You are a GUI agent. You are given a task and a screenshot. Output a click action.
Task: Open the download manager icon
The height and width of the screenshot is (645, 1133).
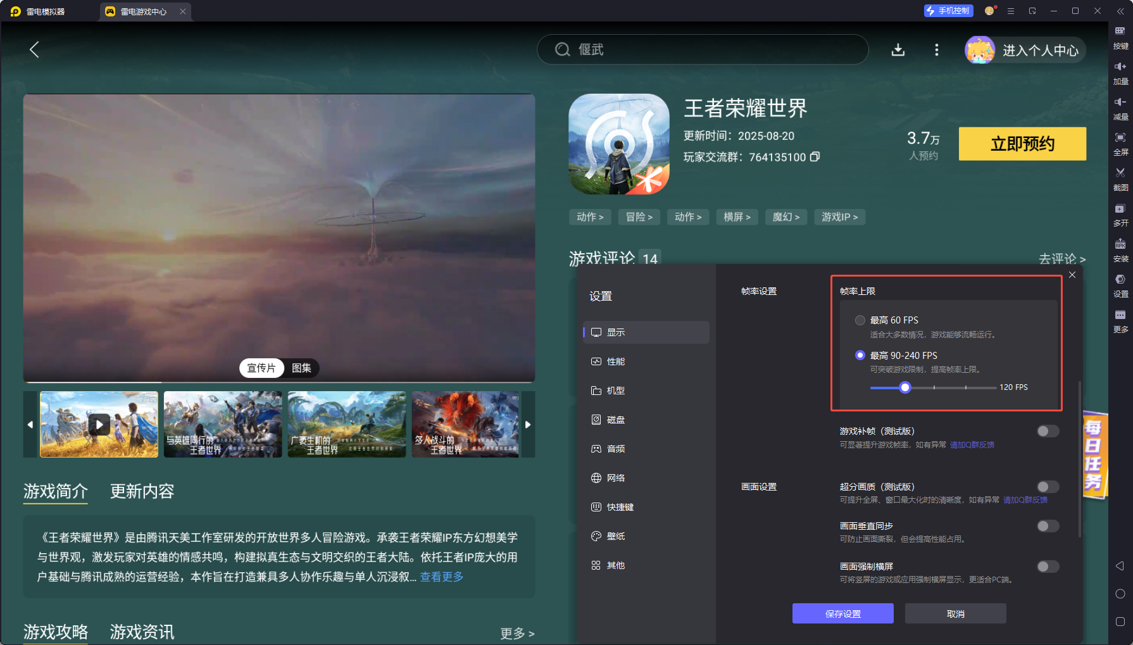click(898, 50)
